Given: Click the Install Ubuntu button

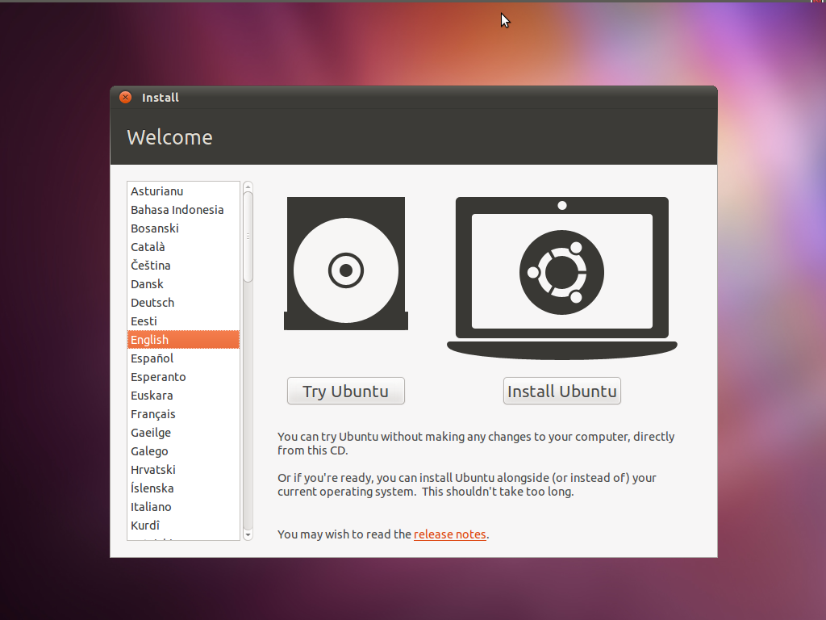Looking at the screenshot, I should coord(562,391).
